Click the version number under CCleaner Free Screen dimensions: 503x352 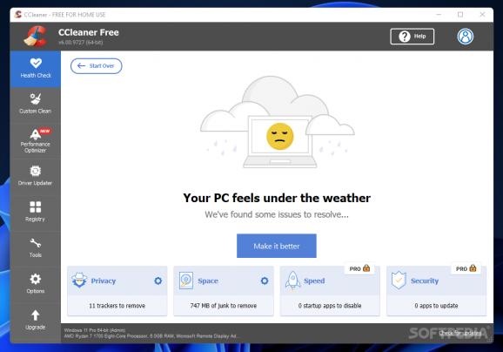point(81,43)
